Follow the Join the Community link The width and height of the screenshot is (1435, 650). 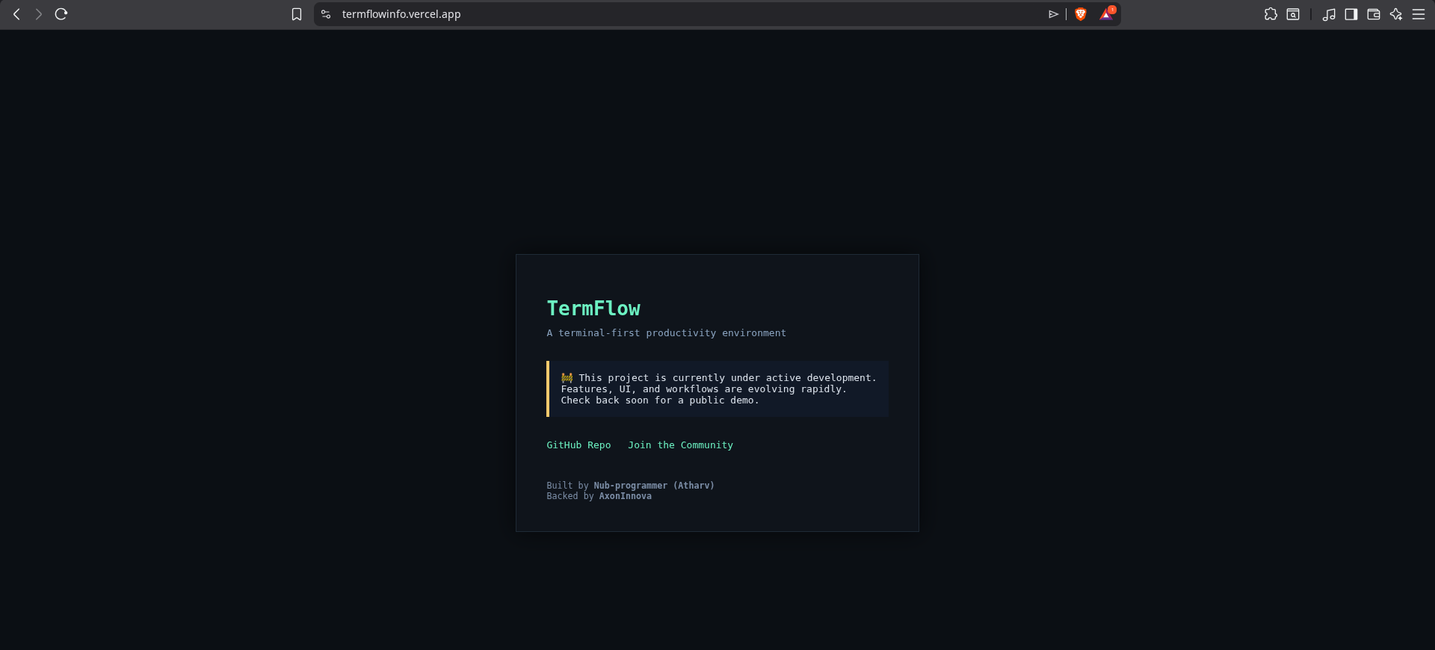tap(680, 445)
